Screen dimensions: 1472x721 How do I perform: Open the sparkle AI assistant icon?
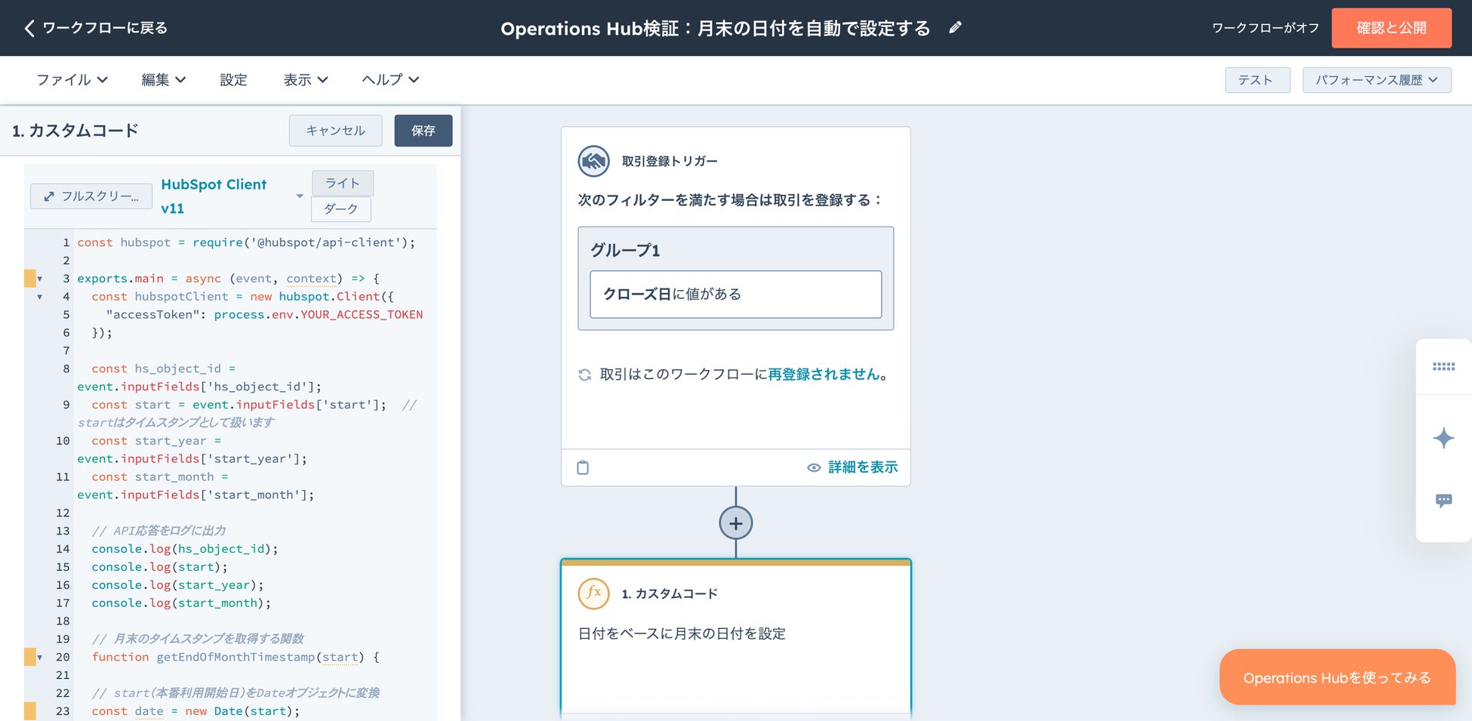pyautogui.click(x=1443, y=438)
